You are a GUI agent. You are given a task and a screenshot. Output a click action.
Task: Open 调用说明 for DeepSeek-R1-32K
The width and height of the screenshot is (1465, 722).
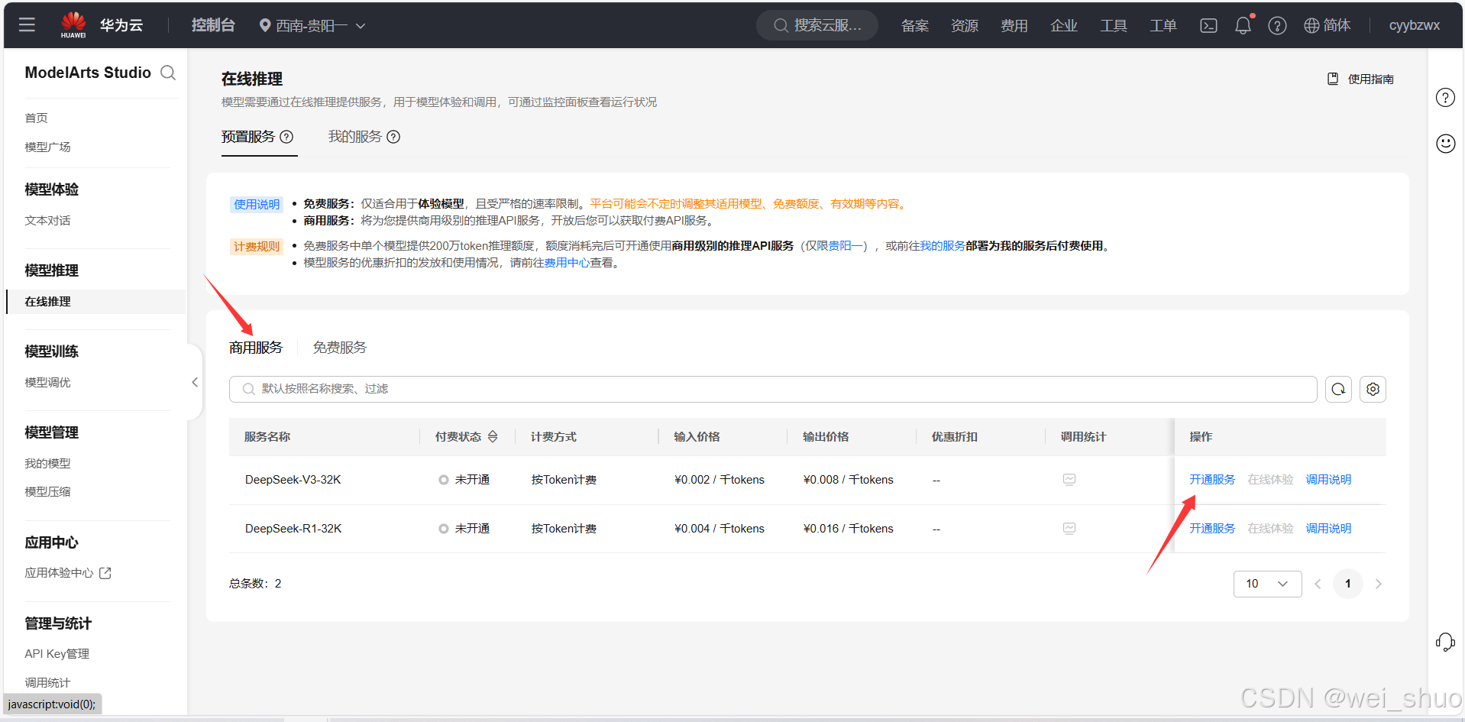1328,529
